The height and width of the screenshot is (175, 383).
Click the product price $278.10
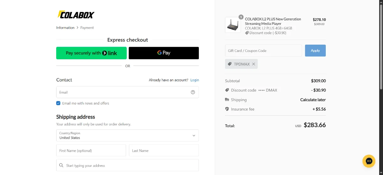click(x=319, y=19)
